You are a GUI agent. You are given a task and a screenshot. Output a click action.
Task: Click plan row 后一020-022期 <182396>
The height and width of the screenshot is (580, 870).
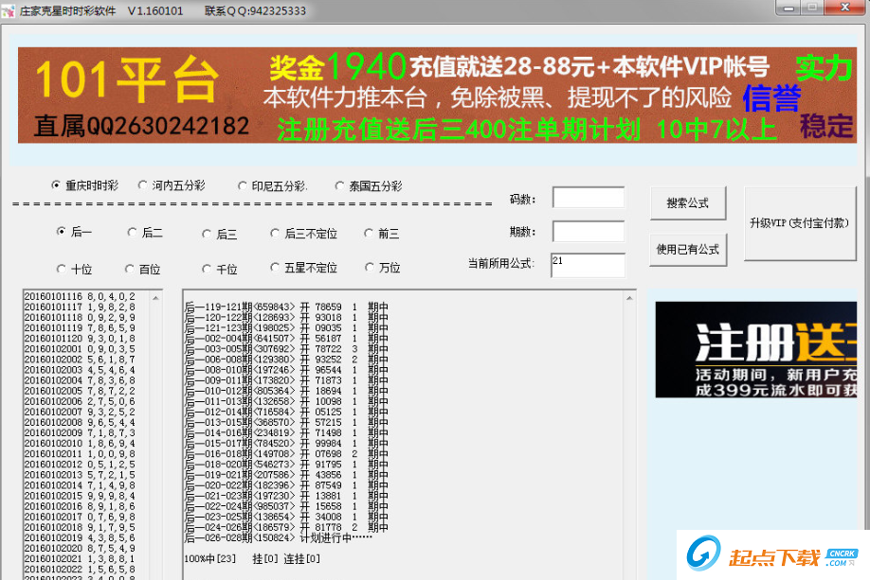click(286, 485)
